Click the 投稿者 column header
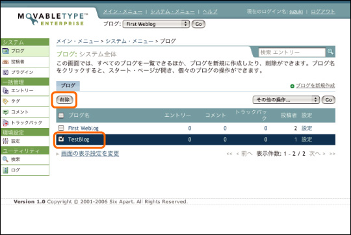 tap(289, 116)
